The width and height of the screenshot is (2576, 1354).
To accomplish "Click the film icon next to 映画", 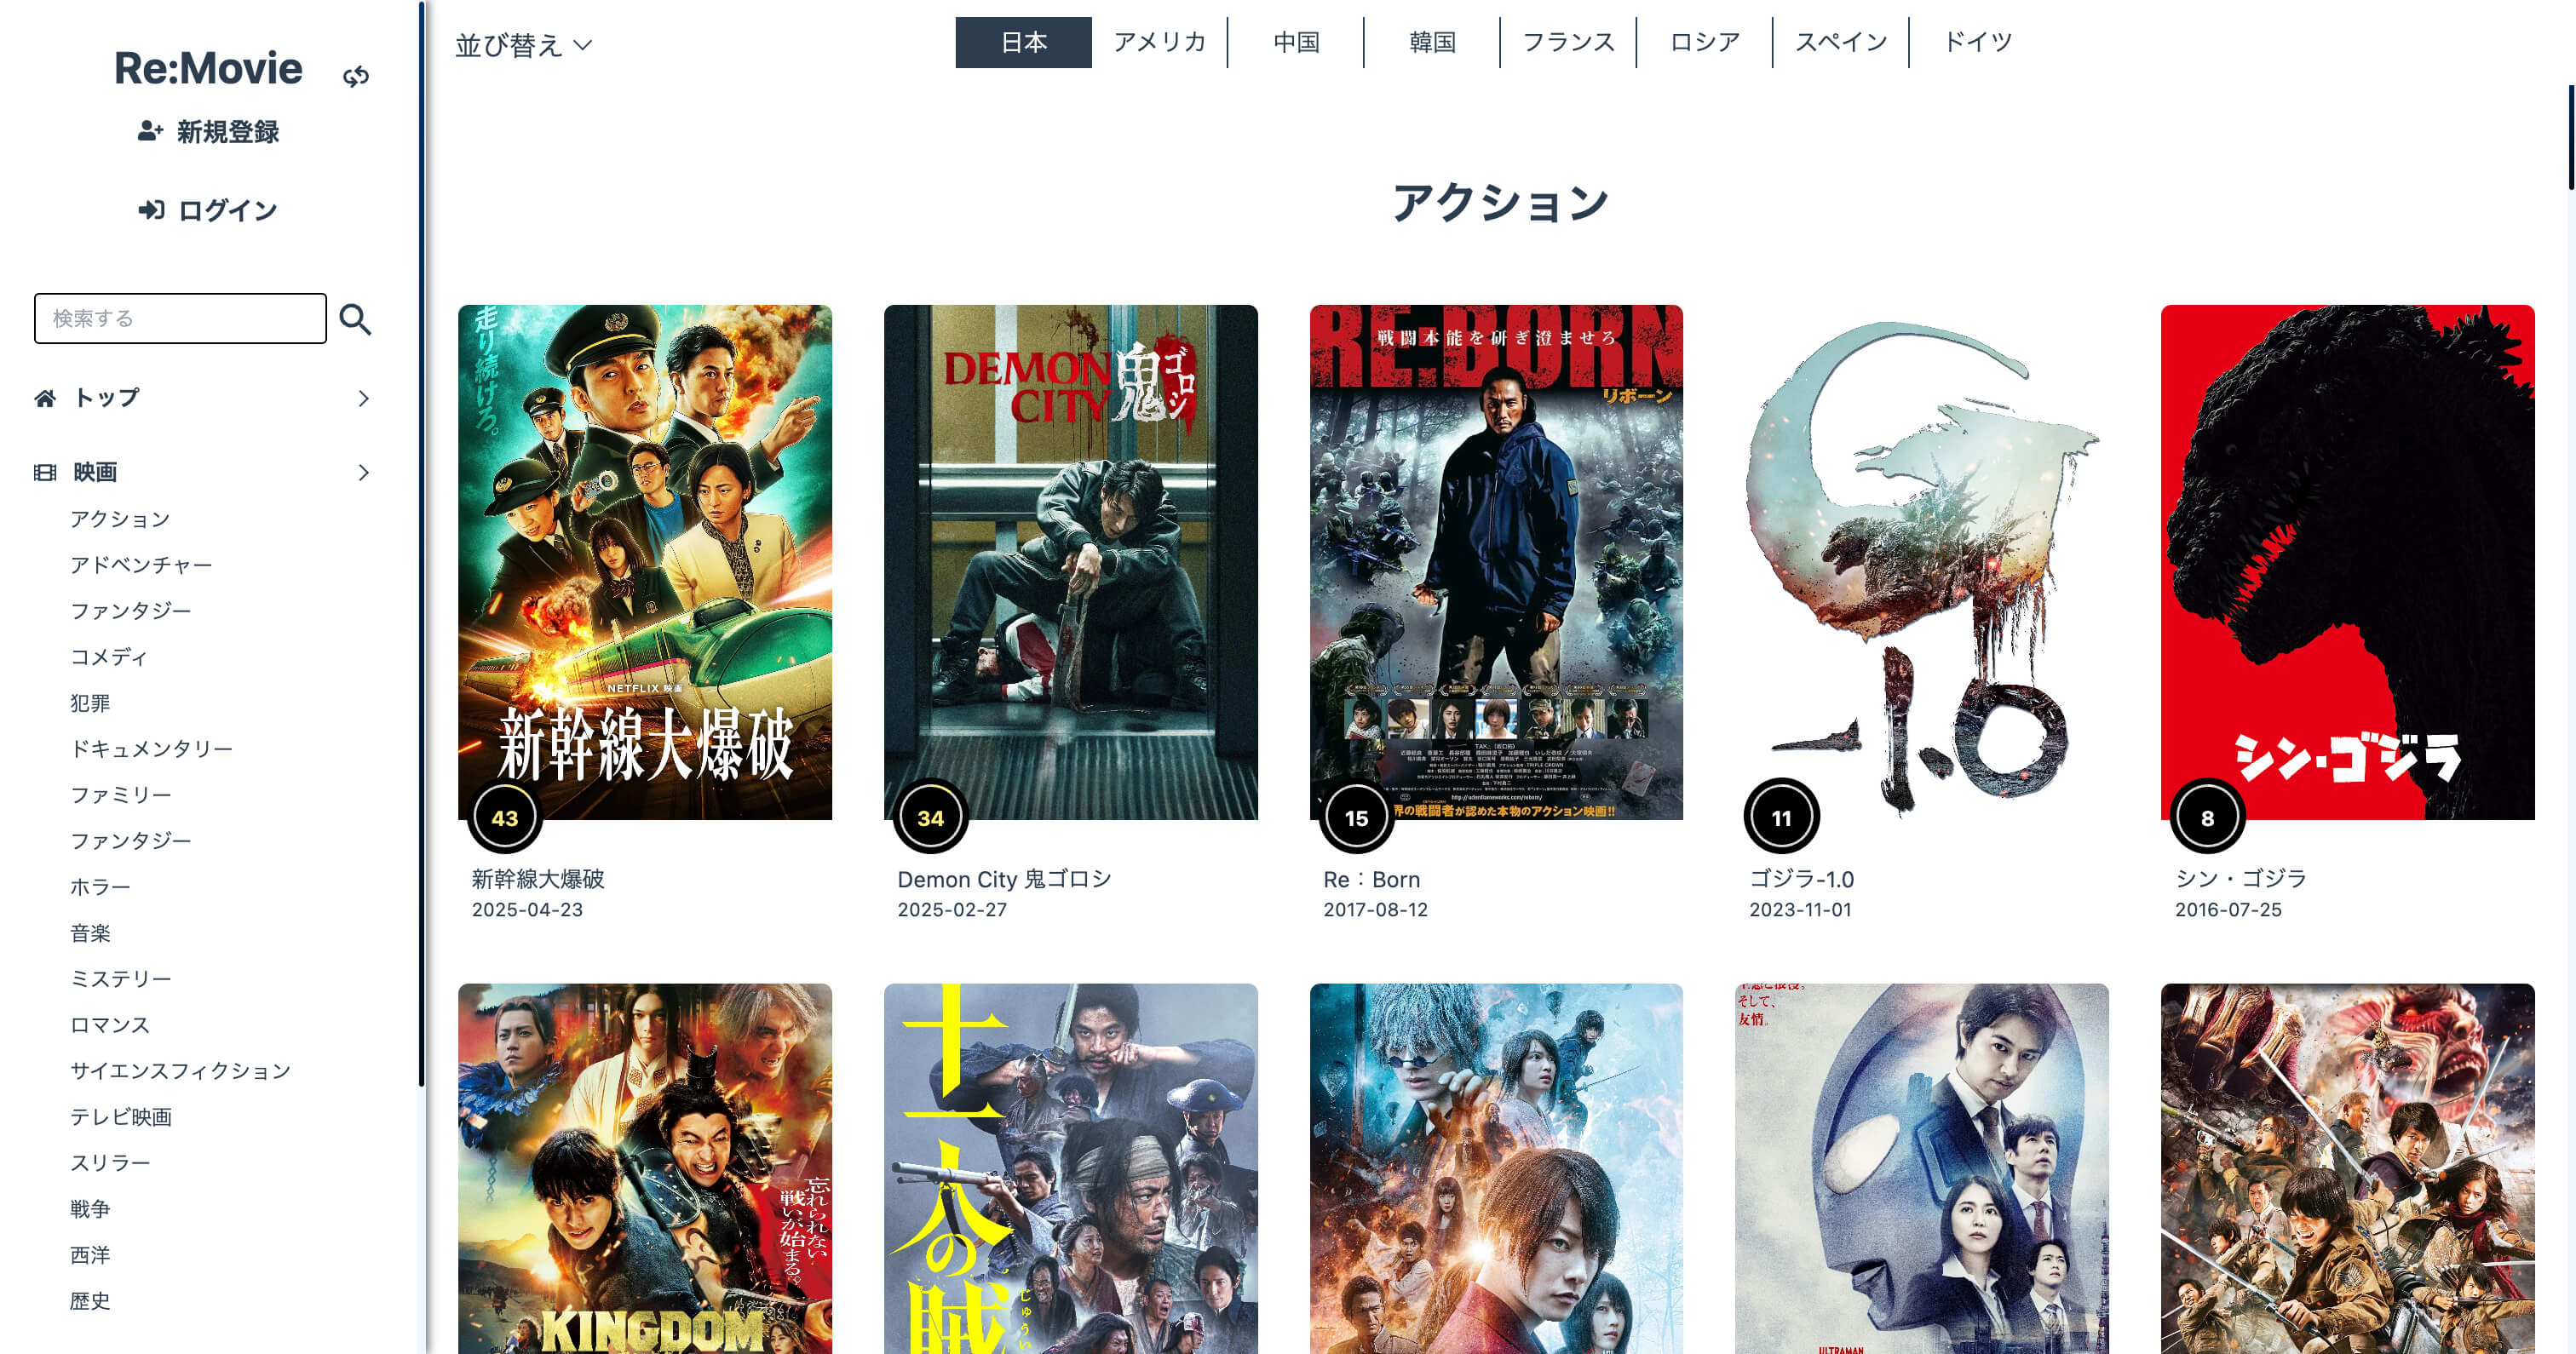I will point(45,472).
